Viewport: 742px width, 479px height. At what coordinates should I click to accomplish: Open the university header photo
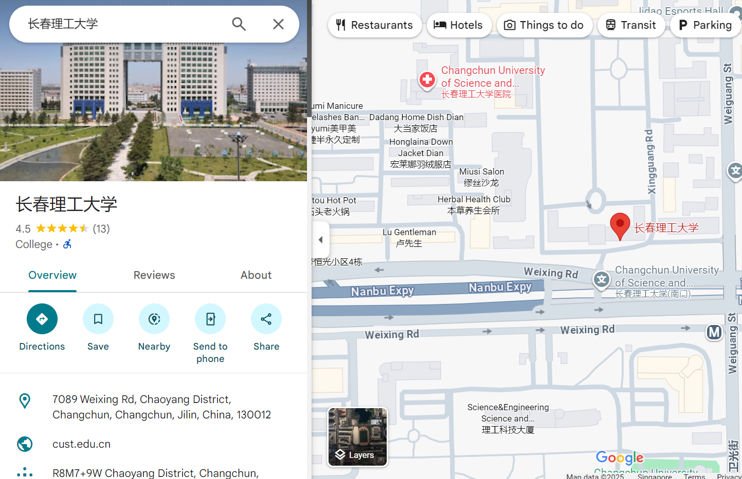tap(153, 112)
